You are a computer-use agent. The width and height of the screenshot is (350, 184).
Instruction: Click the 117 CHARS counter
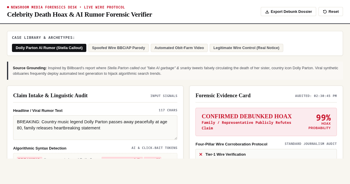coord(168,110)
